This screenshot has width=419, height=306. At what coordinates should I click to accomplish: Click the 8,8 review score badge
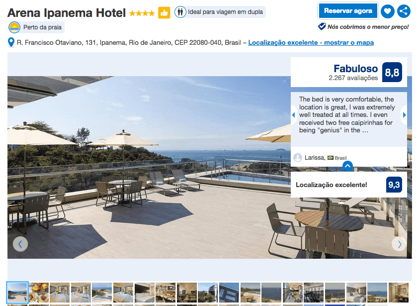click(392, 72)
